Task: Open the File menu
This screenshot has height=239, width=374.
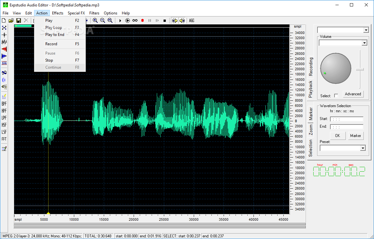Action: click(x=5, y=13)
